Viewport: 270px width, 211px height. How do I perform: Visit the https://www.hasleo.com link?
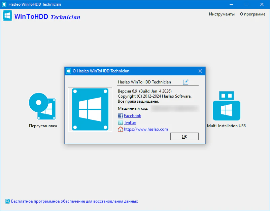(x=146, y=129)
